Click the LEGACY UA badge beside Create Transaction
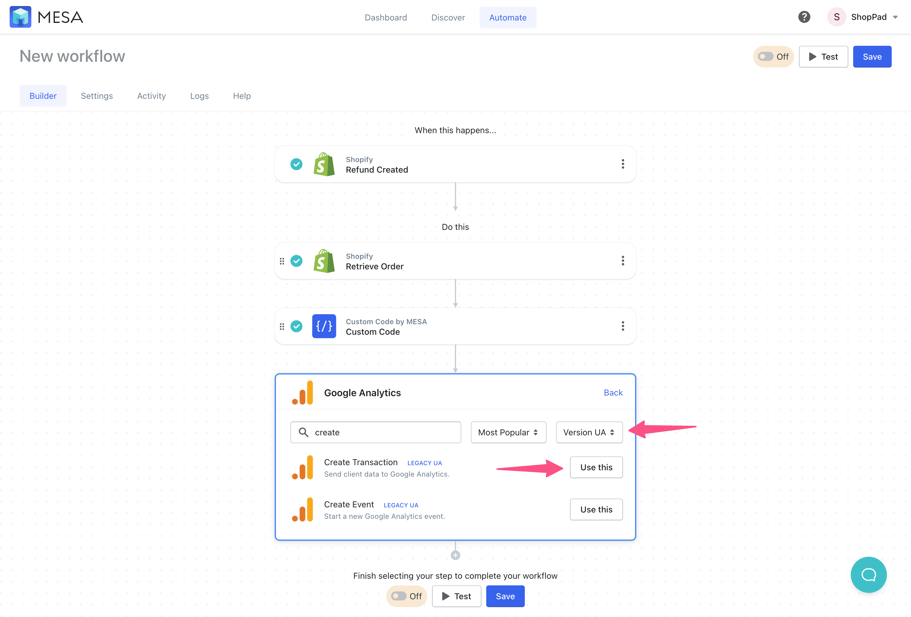 424,463
